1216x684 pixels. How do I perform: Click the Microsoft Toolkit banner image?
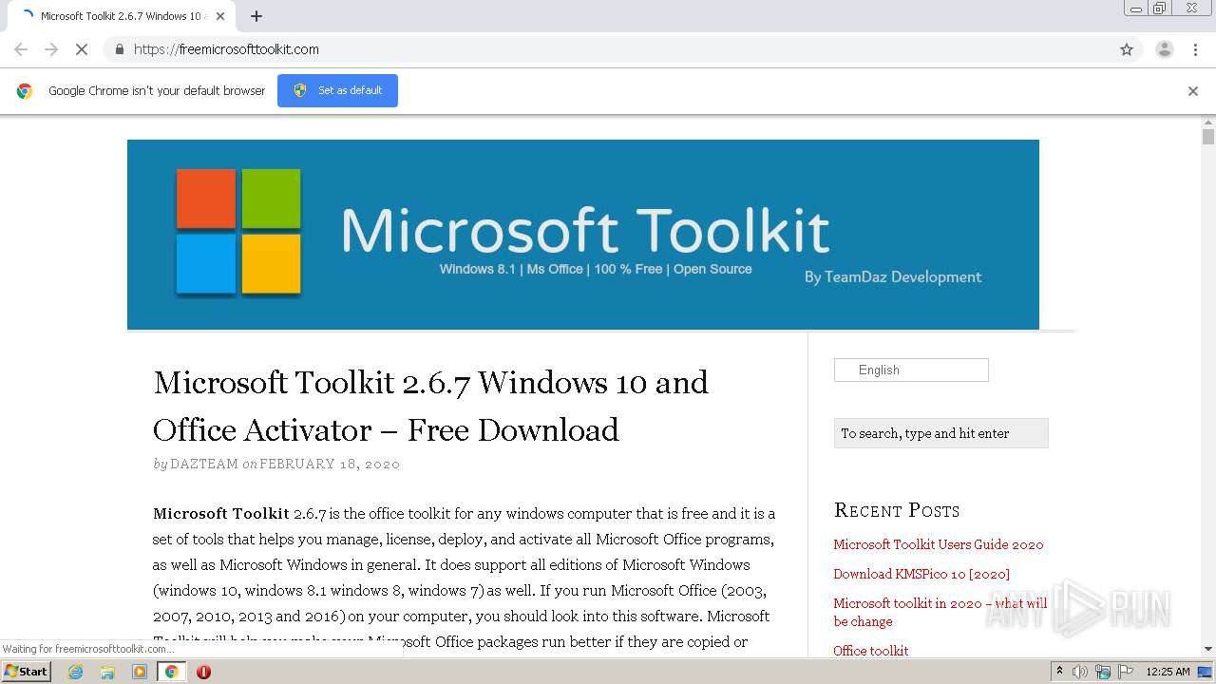click(583, 235)
